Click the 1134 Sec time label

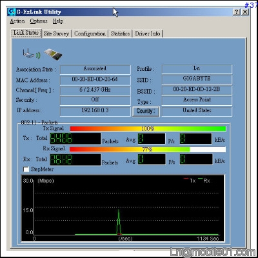pos(208,239)
